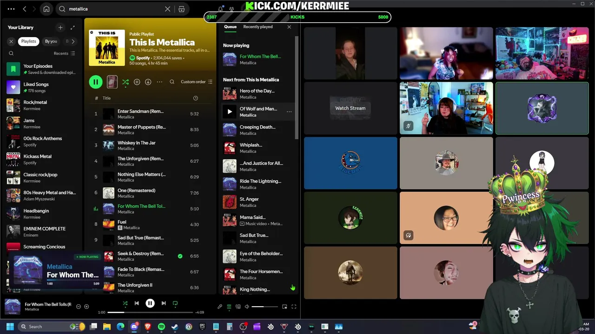The image size is (595, 334).
Task: Sort tracks by Title column header
Action: pos(106,98)
